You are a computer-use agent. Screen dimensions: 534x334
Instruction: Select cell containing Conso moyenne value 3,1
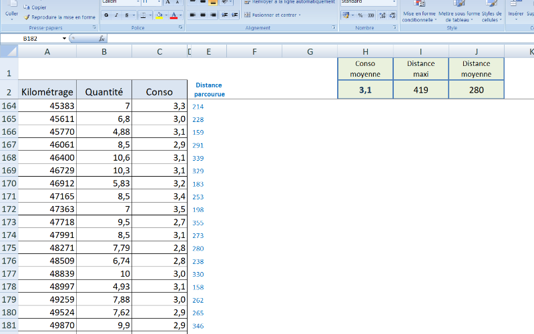tap(365, 90)
